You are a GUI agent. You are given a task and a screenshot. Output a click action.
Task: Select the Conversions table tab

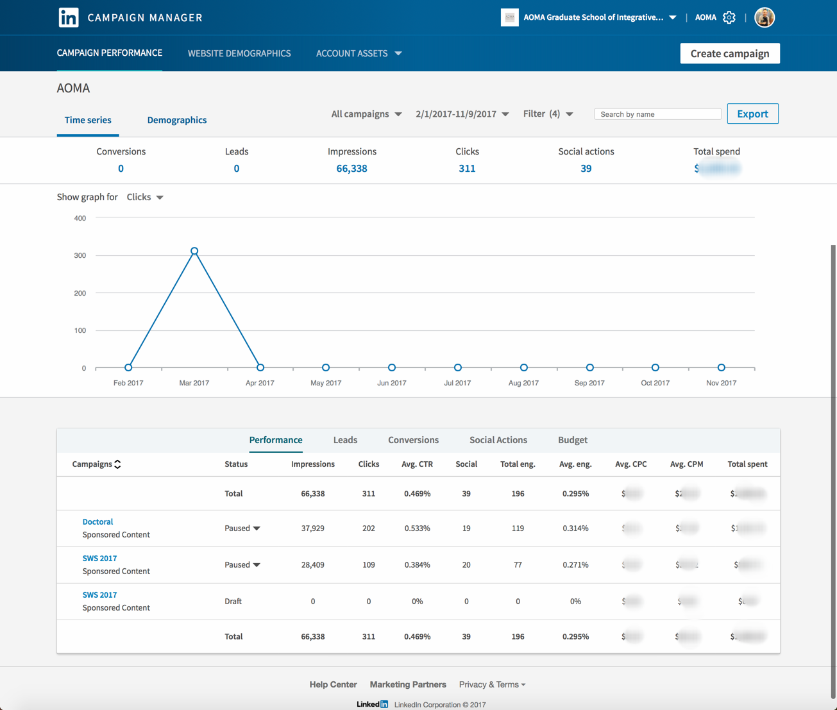pyautogui.click(x=413, y=440)
